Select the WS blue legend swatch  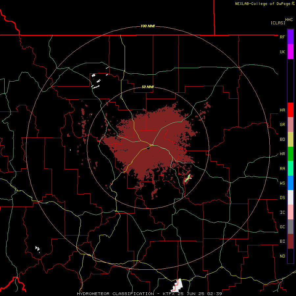coord(290,183)
